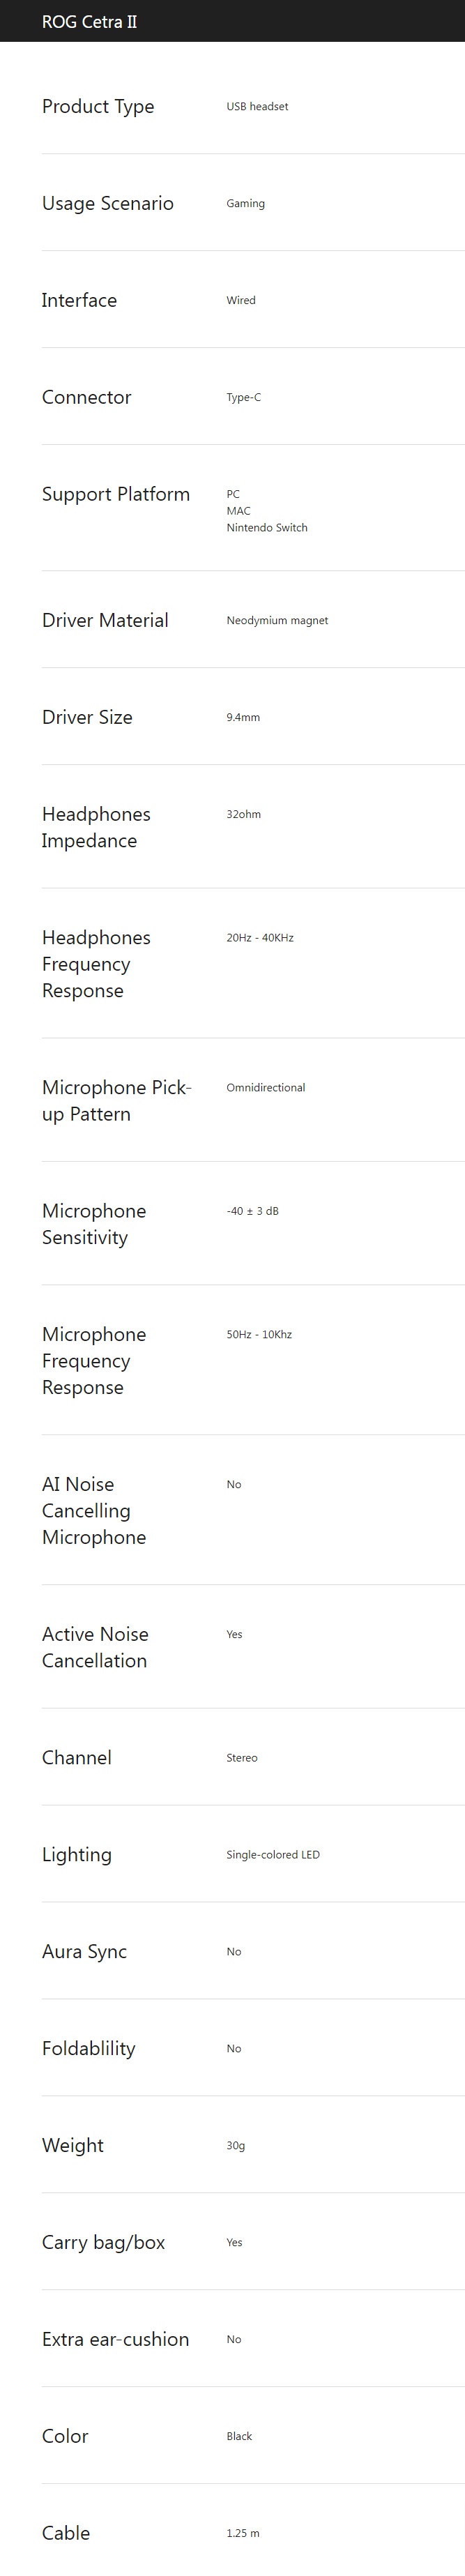Click the Neodymium magnet driver material
The width and height of the screenshot is (465, 2576).
tap(277, 621)
